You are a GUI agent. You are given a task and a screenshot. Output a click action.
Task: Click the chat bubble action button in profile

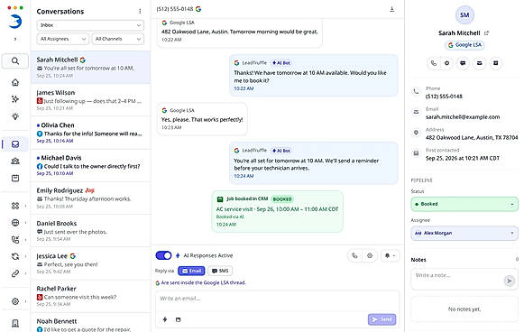coord(463,63)
